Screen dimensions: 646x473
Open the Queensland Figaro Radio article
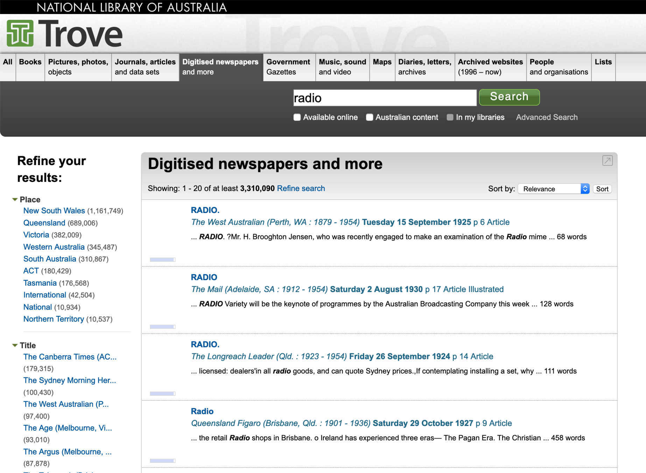tap(202, 411)
